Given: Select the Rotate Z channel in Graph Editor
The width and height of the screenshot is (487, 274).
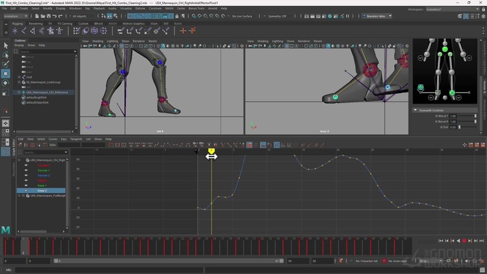Looking at the screenshot, I should click(x=43, y=190).
